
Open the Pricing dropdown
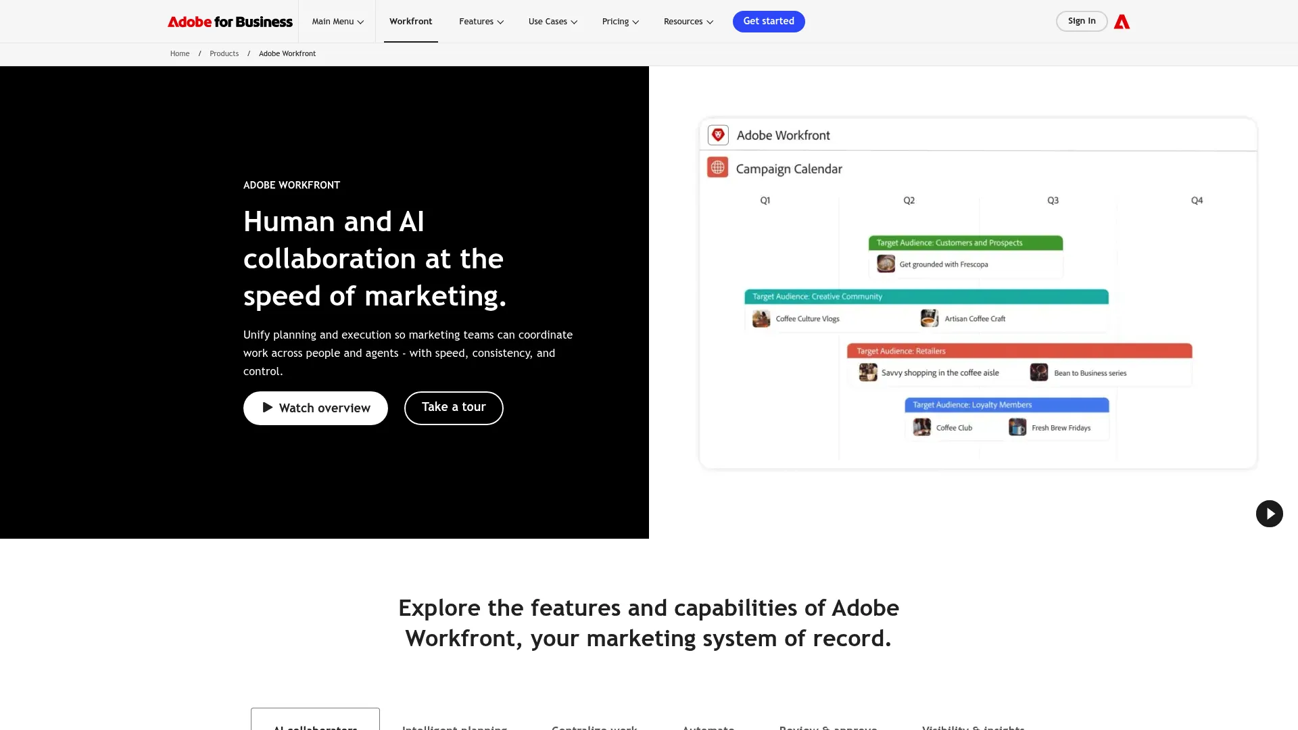(621, 22)
